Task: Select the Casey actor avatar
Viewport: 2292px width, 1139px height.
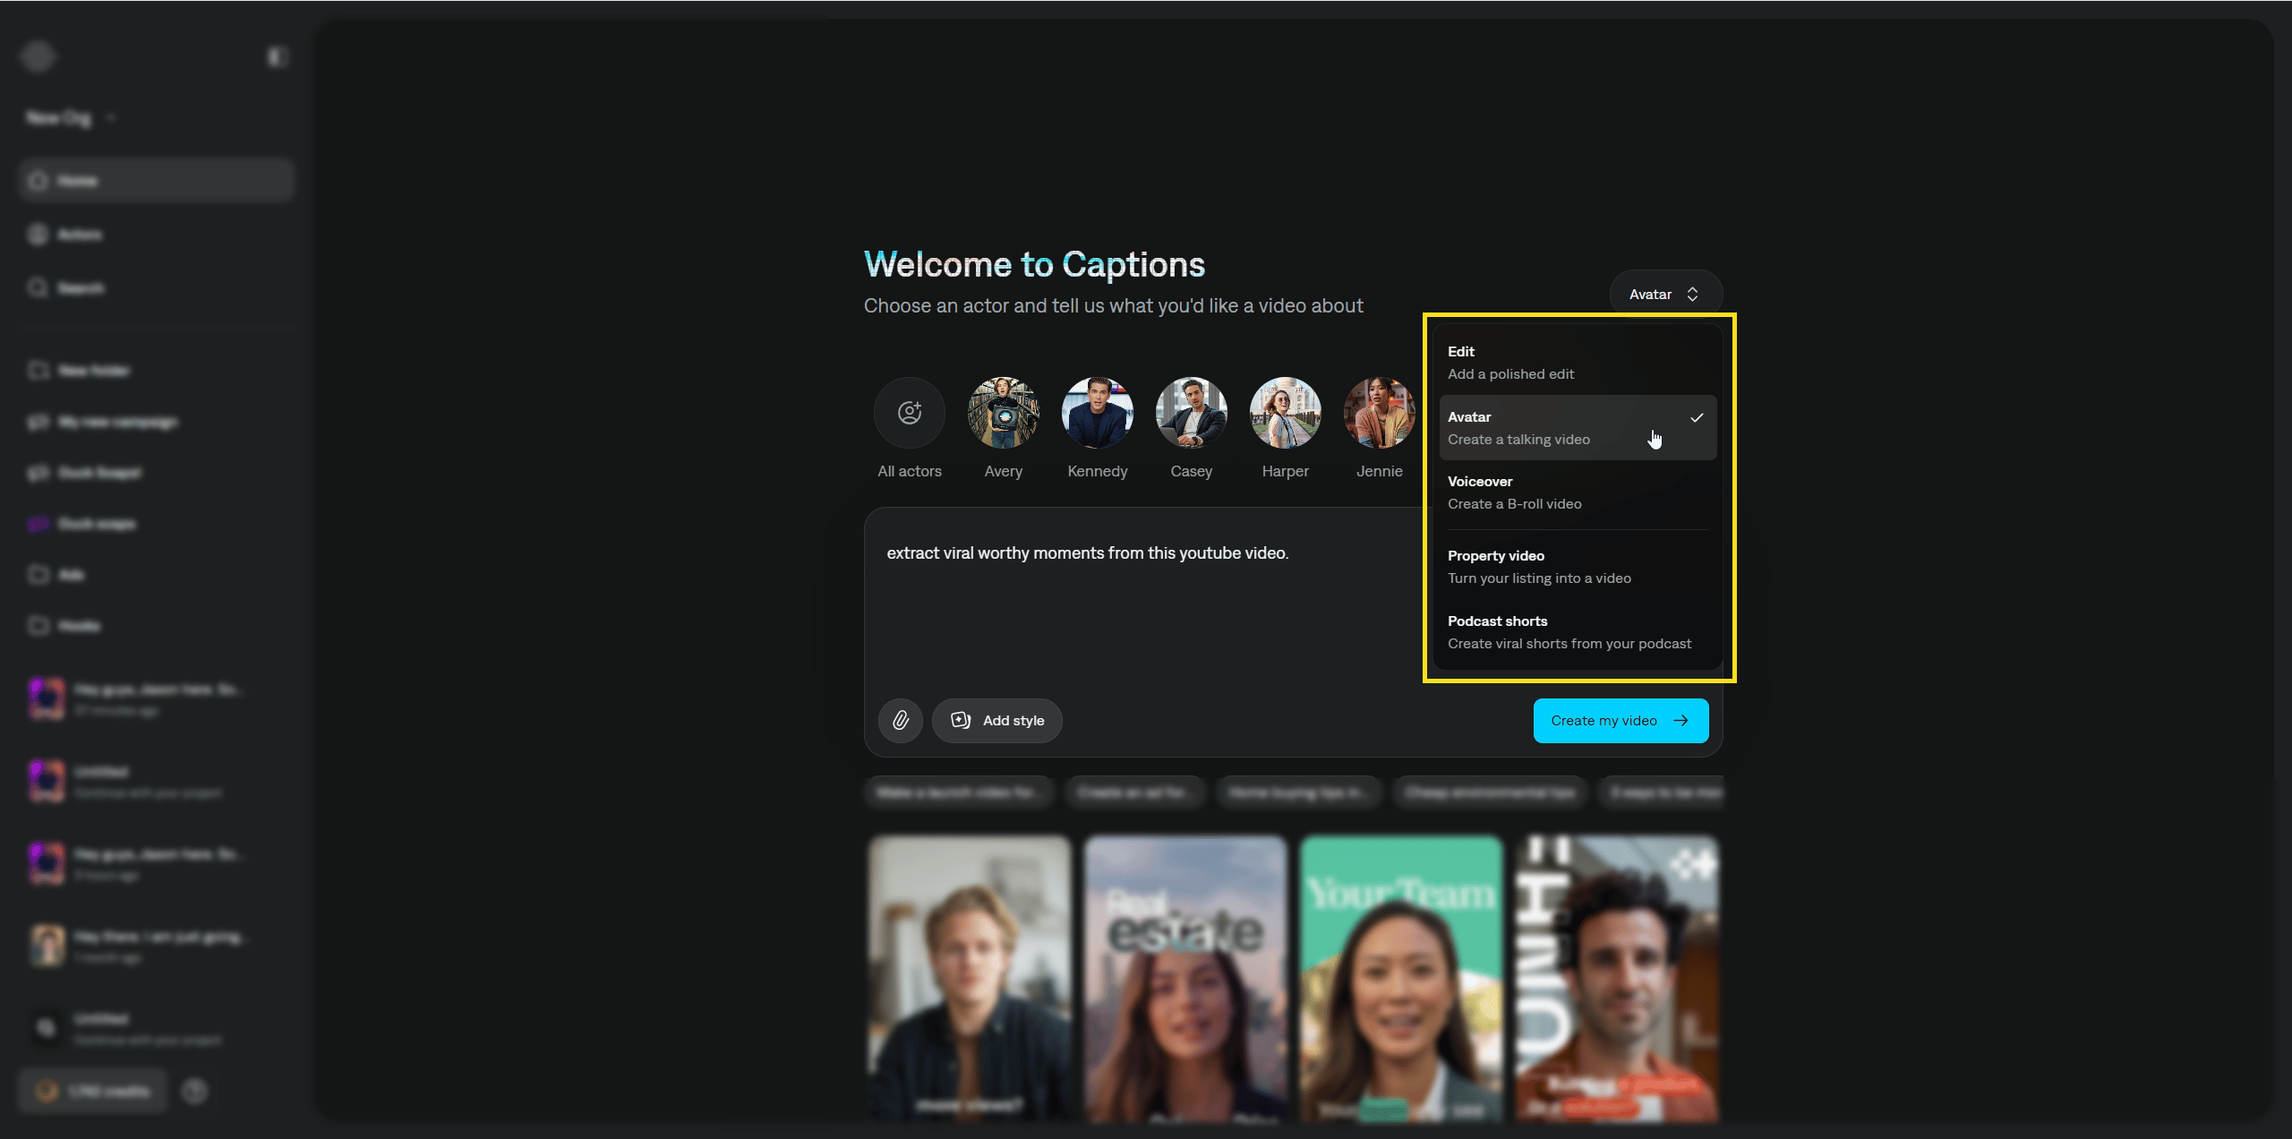Action: 1192,413
